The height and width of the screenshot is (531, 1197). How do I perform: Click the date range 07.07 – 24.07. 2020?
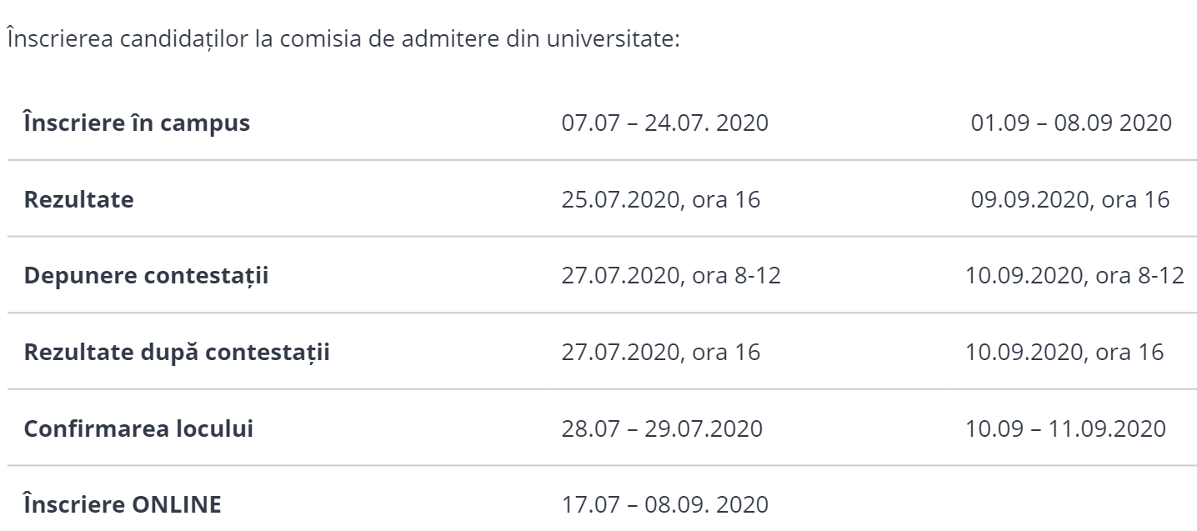click(666, 123)
